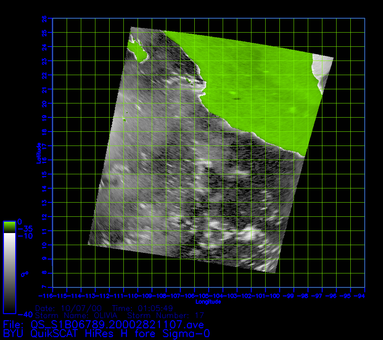The image size is (383, 340).
Task: Click the sigma-0 label beside the color bar
Action: [25, 274]
